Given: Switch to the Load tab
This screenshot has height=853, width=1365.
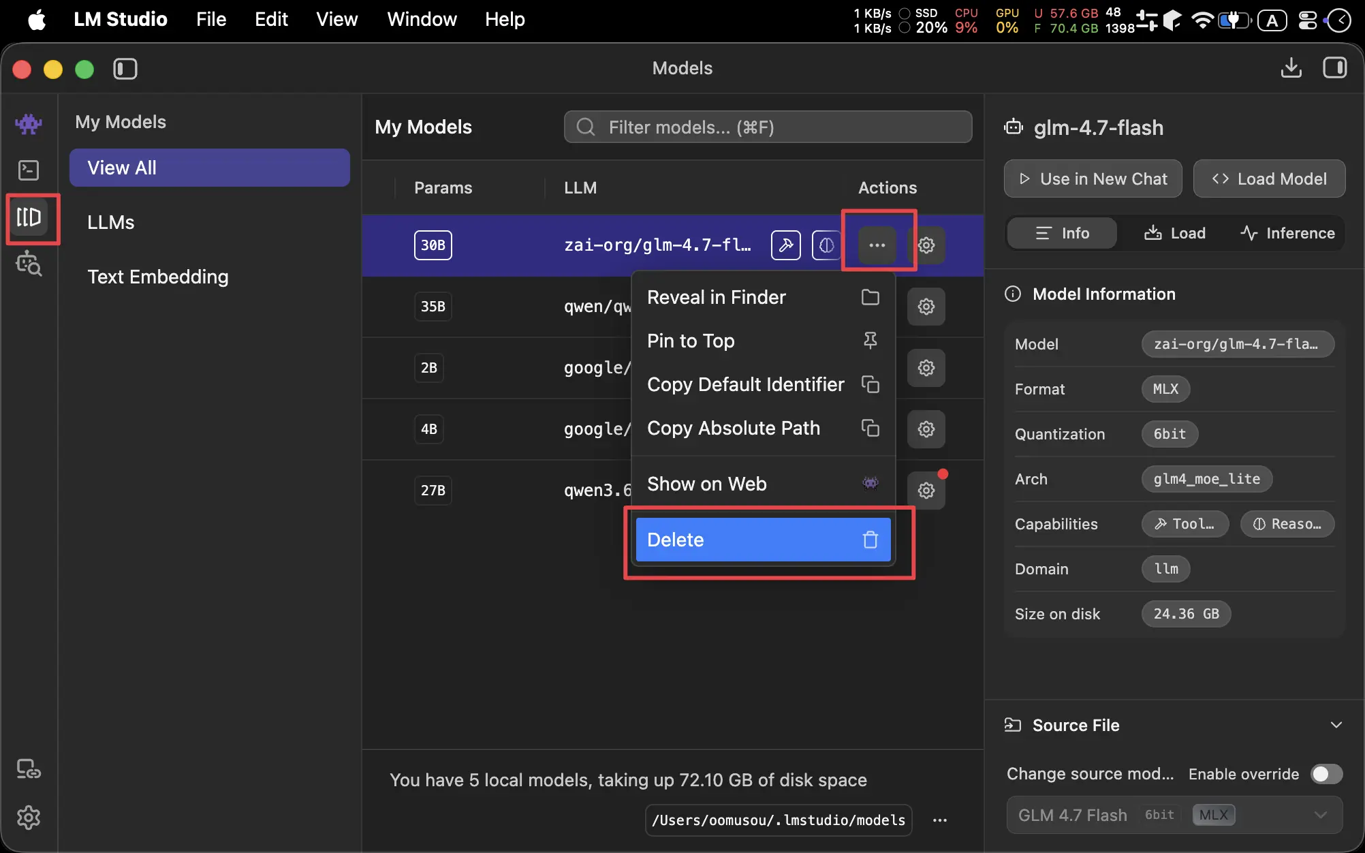Looking at the screenshot, I should (x=1174, y=233).
